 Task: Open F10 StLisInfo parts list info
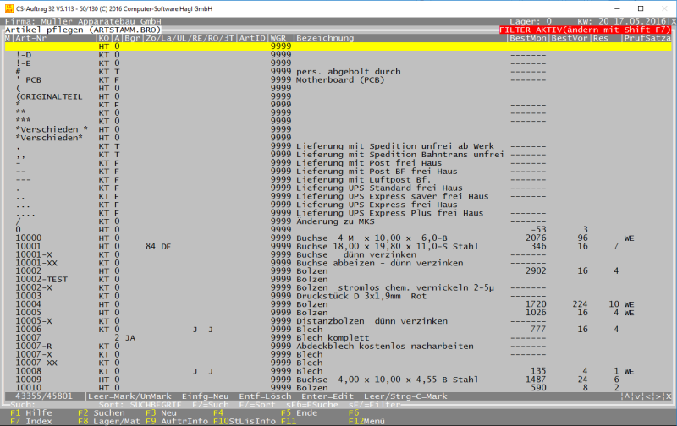(244, 420)
